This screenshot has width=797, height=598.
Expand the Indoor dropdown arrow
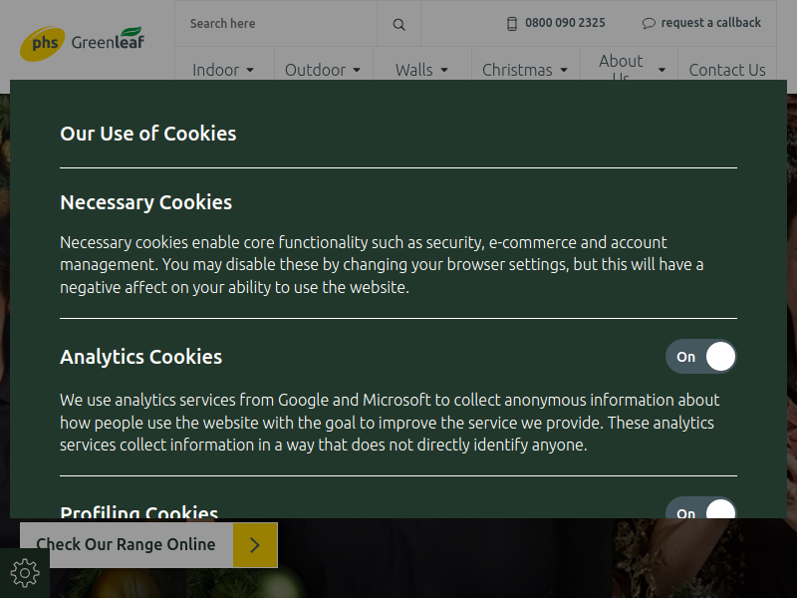point(250,70)
